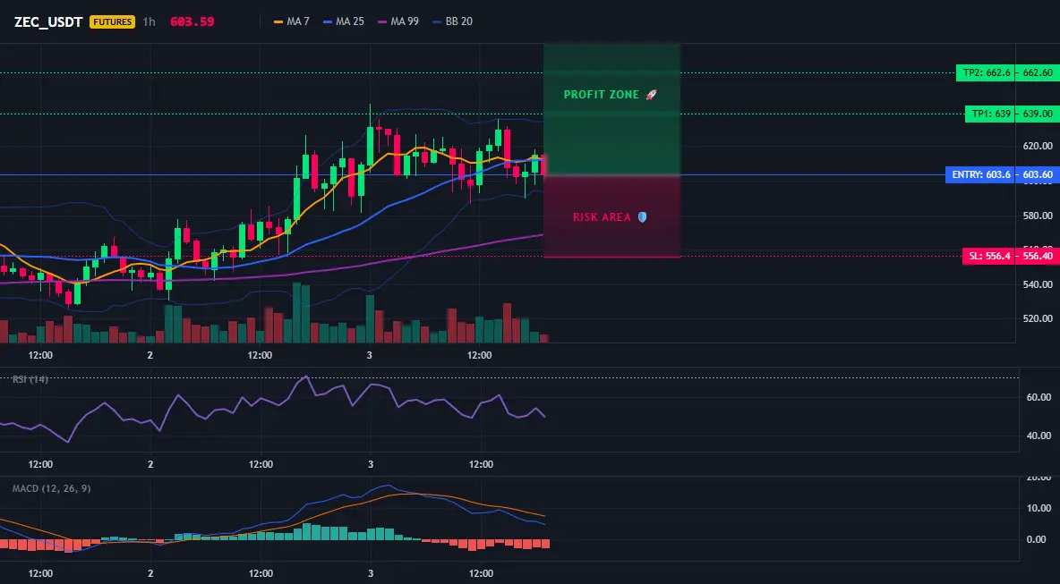Toggle the MA 25 legend entry

344,21
